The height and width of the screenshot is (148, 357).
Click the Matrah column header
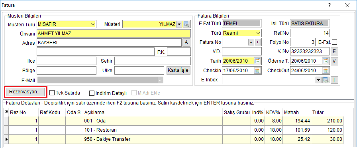click(297, 112)
